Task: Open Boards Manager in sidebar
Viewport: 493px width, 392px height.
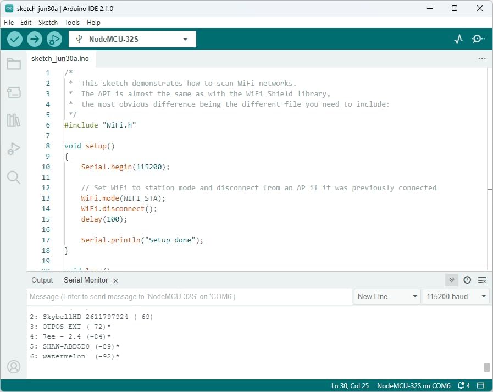Action: coord(14,92)
